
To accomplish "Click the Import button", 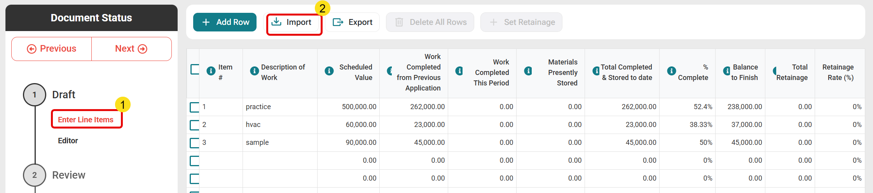I will pos(294,23).
